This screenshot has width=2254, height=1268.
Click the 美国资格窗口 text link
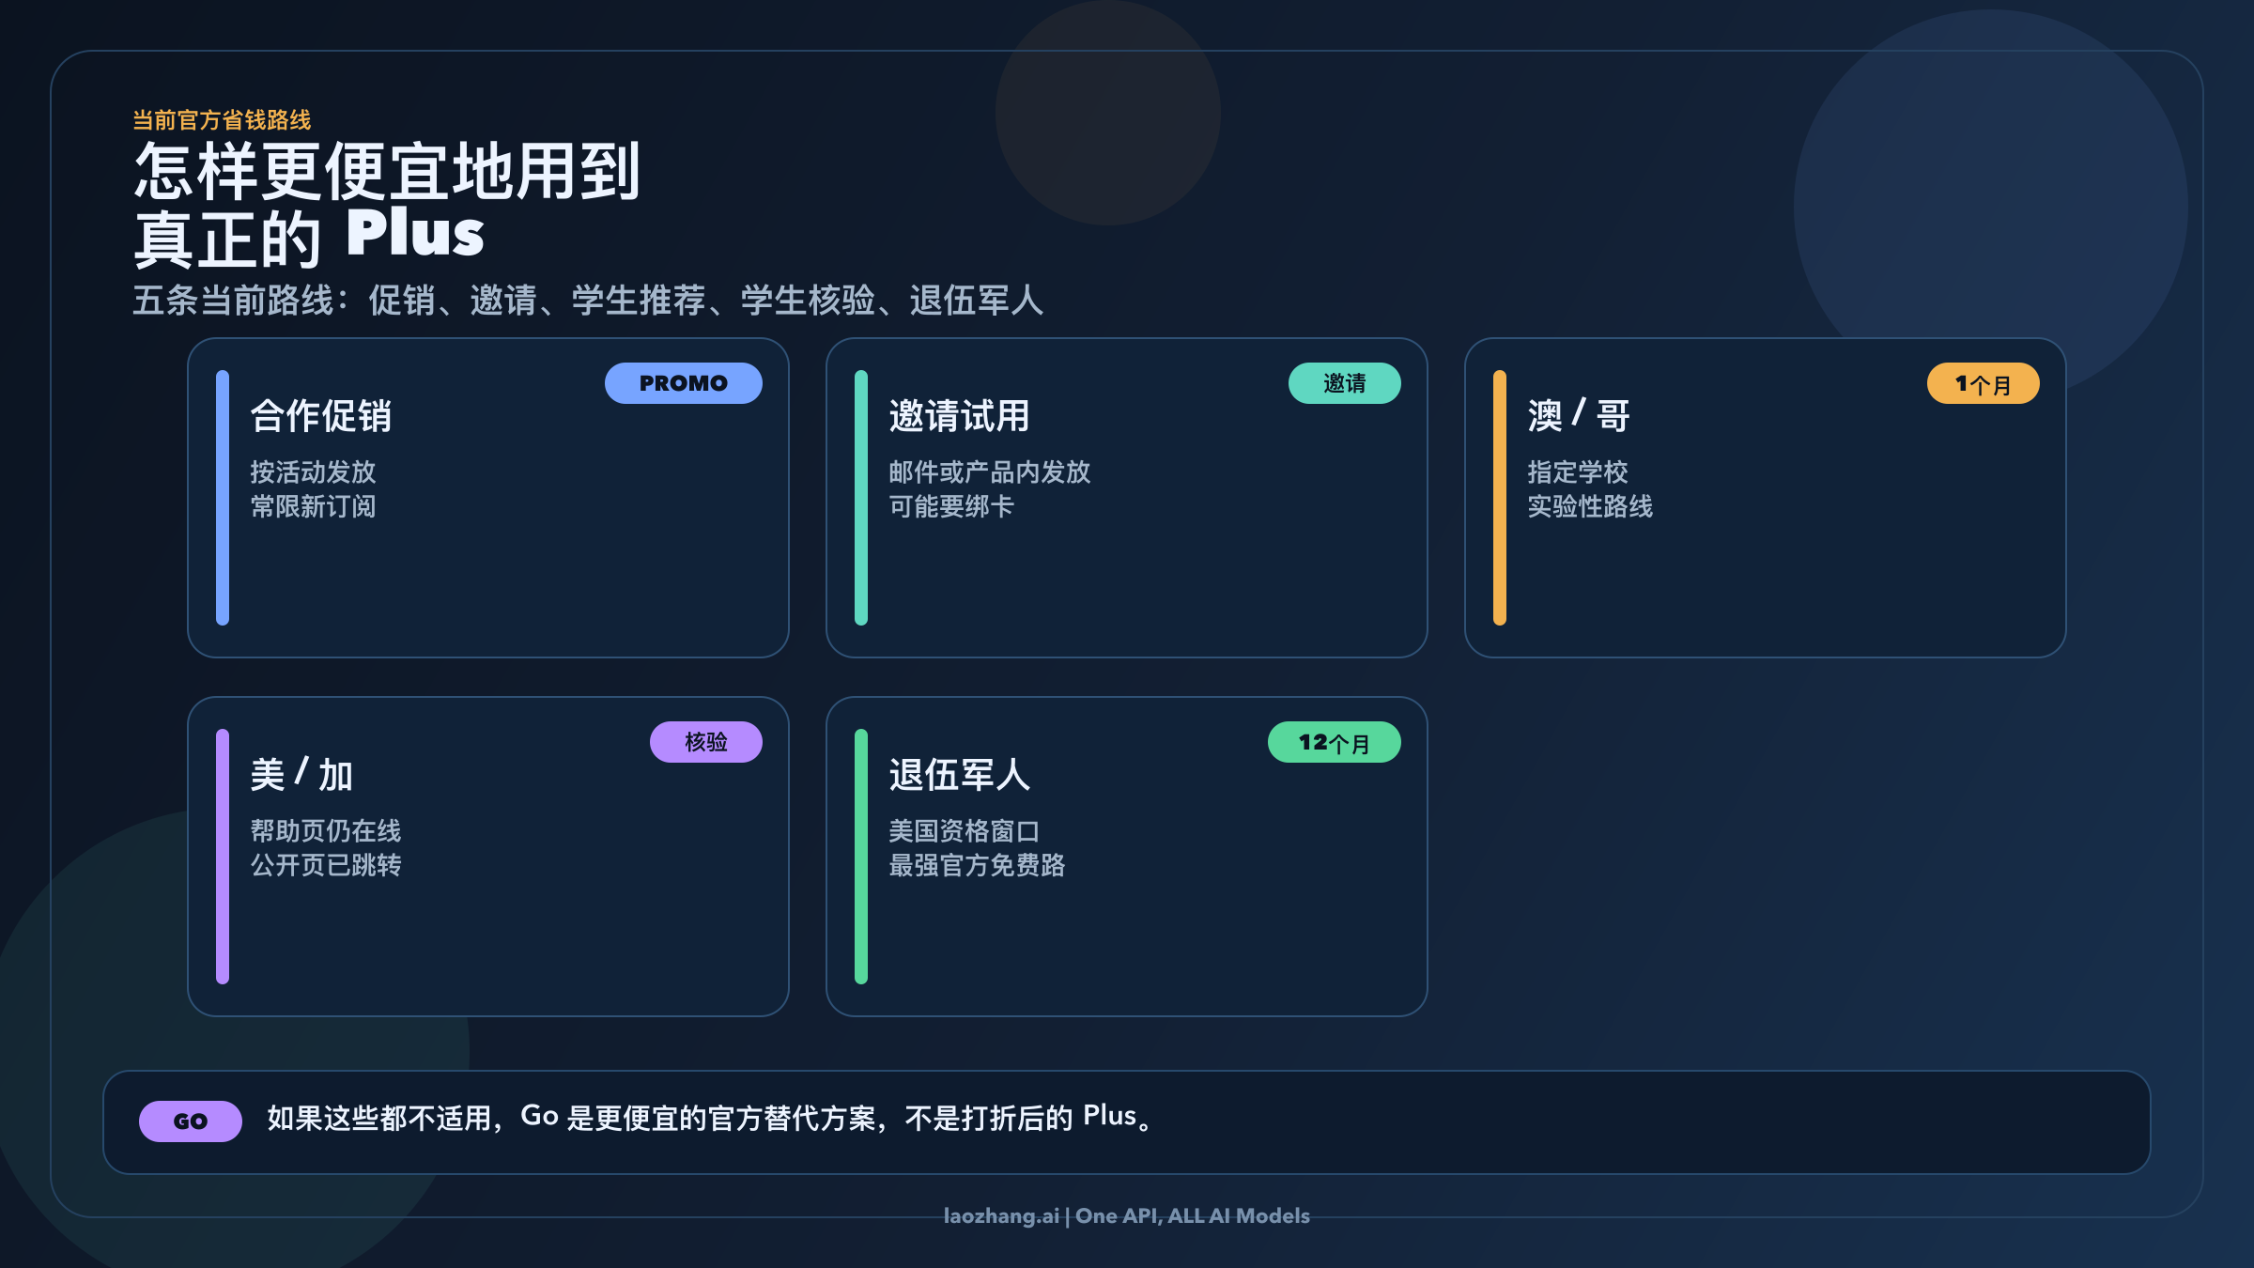tap(965, 830)
